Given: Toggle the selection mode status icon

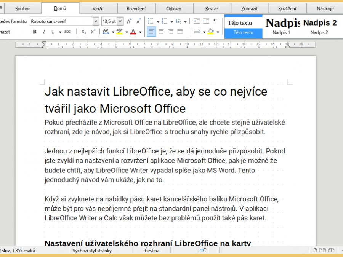Looking at the screenshot, I should [x=203, y=250].
